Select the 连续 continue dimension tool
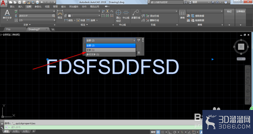Screen dimensions: 253x134 tap(91, 20)
